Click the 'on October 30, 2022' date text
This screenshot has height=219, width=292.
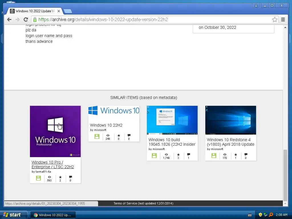point(217,27)
